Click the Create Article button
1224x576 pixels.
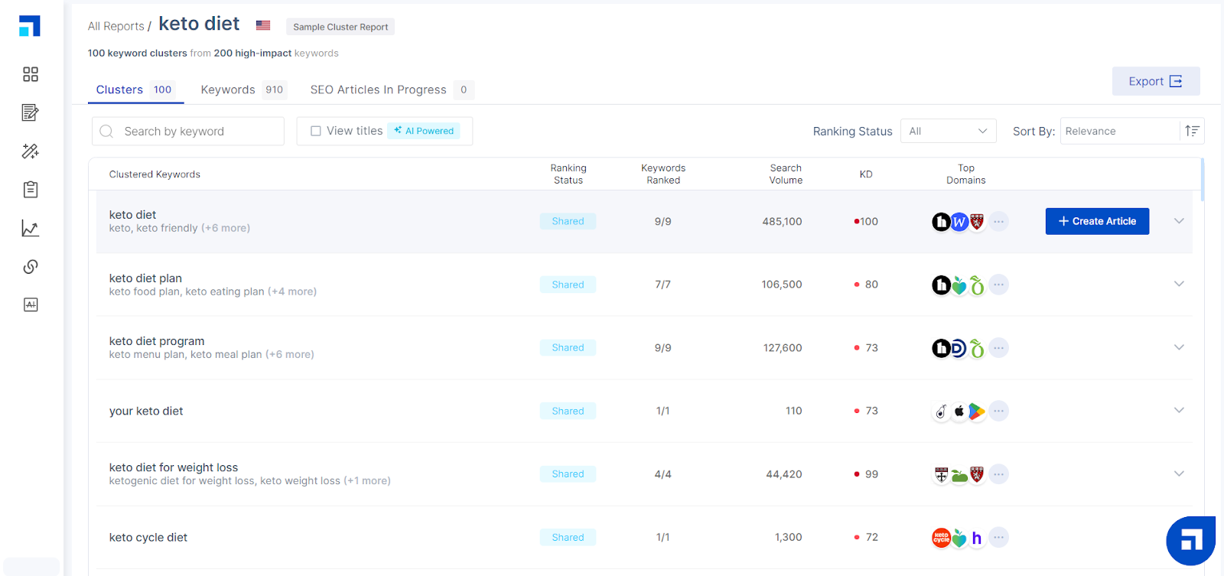[x=1096, y=221]
